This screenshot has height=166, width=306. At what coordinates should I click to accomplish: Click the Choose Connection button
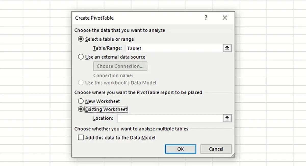tap(120, 66)
